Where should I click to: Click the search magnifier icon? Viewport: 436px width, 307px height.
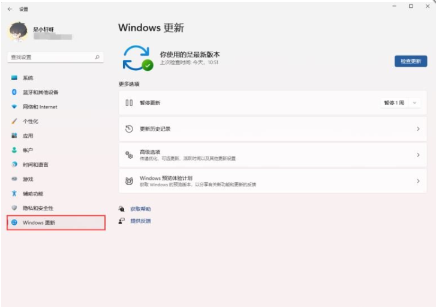click(97, 58)
